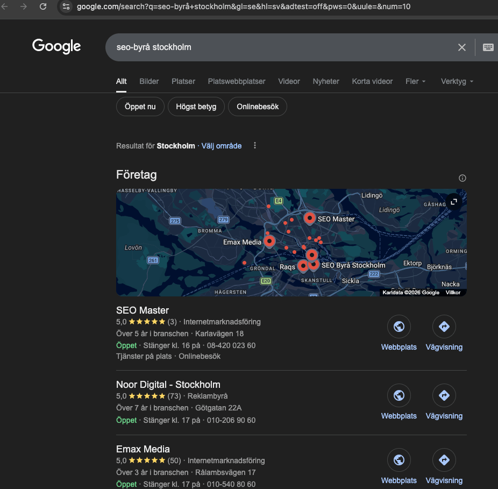Click the (73) review count
The width and height of the screenshot is (498, 489).
click(x=174, y=396)
